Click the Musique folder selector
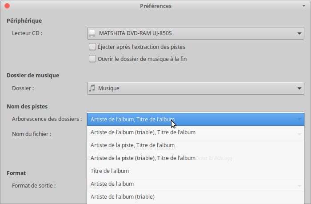The image size is (311, 204). (x=195, y=88)
